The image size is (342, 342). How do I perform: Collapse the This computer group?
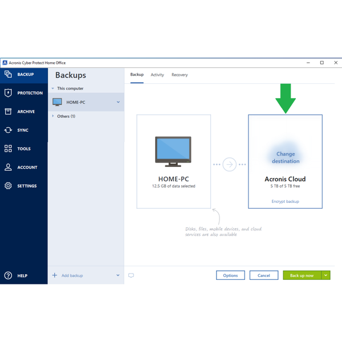(53, 88)
